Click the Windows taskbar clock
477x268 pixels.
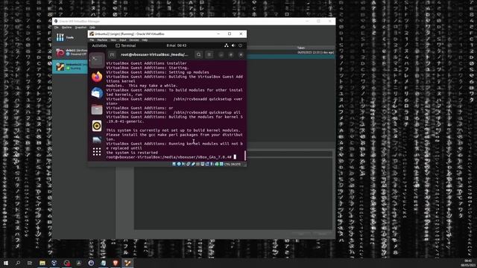[468, 263]
